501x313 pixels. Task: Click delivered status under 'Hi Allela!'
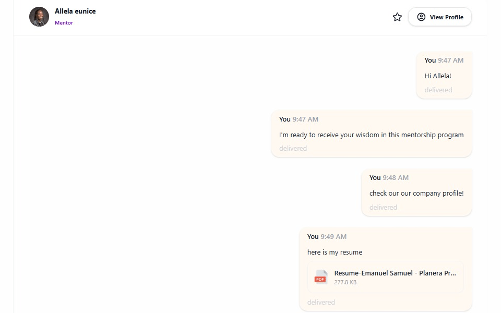pyautogui.click(x=438, y=90)
